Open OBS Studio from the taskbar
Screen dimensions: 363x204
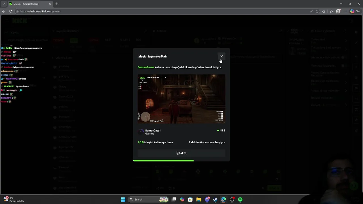coord(232,199)
